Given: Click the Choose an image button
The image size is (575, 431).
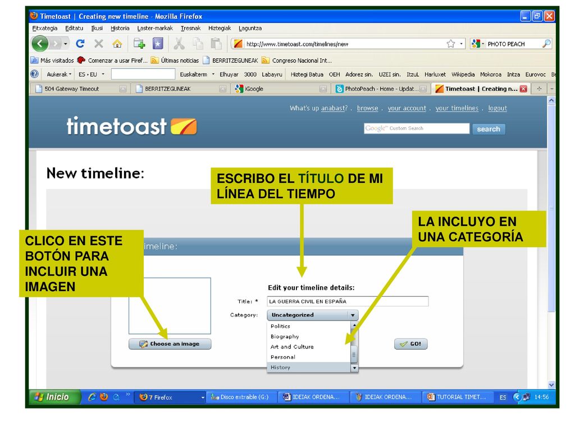Looking at the screenshot, I should point(170,344).
